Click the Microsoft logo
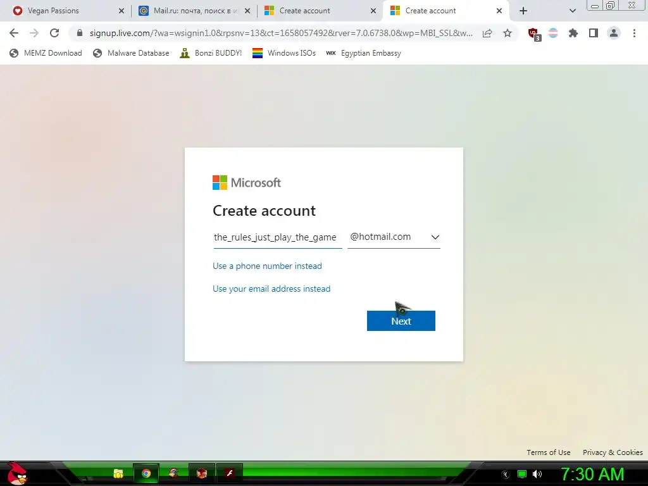This screenshot has height=486, width=648. point(247,182)
